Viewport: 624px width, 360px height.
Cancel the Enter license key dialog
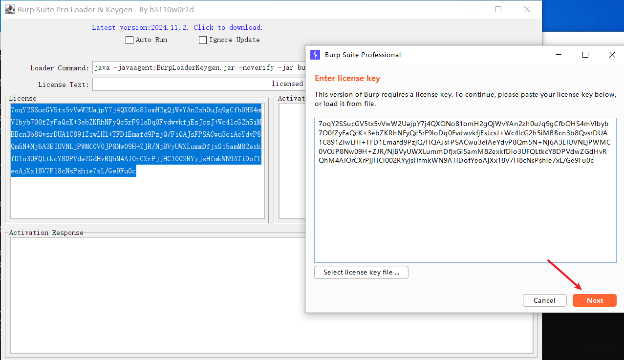[x=544, y=300]
